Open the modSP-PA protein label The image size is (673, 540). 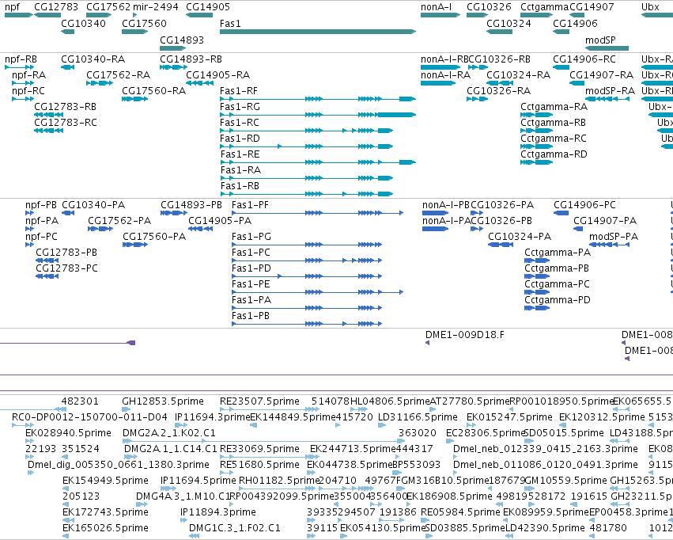pyautogui.click(x=614, y=237)
